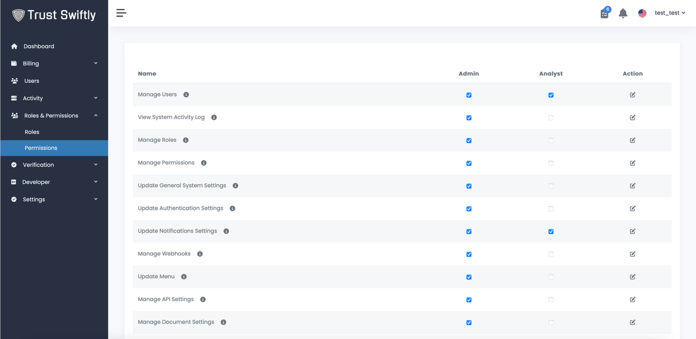
Task: Collapse the Roles & Permissions menu
Action: (x=54, y=116)
